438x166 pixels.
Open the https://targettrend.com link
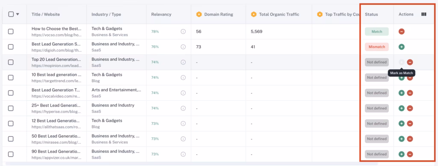(x=57, y=81)
